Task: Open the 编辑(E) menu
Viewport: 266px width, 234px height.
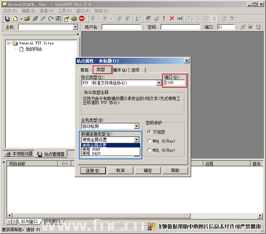Action: click(28, 11)
